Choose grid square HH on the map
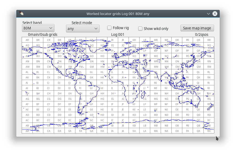Viewport: 236px width, 153px height. [102, 93]
